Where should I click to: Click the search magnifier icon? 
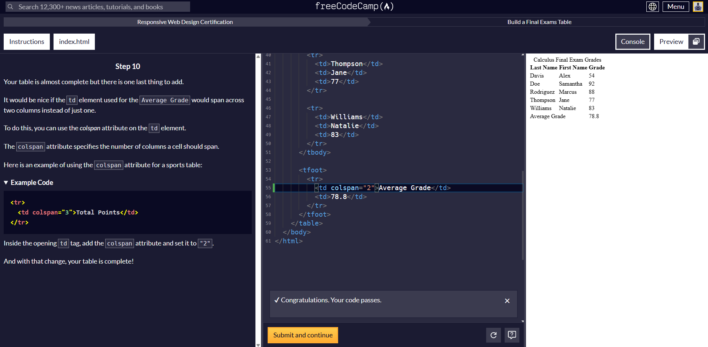click(x=10, y=7)
